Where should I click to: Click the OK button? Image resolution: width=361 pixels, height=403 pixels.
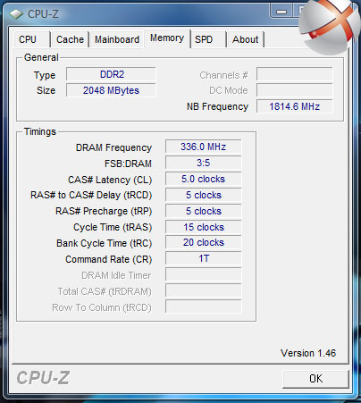point(315,379)
